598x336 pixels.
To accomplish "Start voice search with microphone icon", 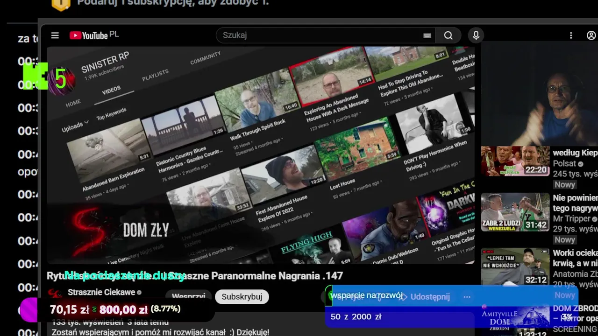I will pos(476,35).
